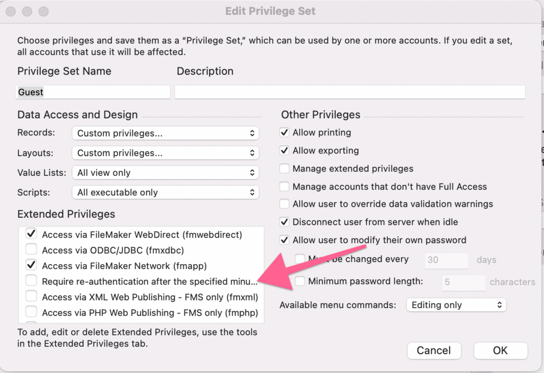
Task: Change the Value Lists access dropdown
Action: click(x=165, y=173)
